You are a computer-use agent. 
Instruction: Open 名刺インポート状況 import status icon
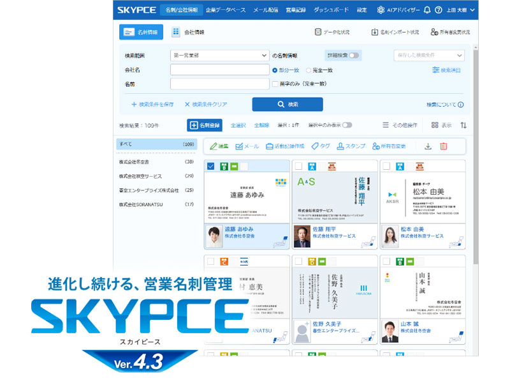coord(375,32)
